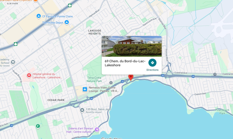
Task: Click the Academy School graduation cap icon
Action: coord(13,62)
